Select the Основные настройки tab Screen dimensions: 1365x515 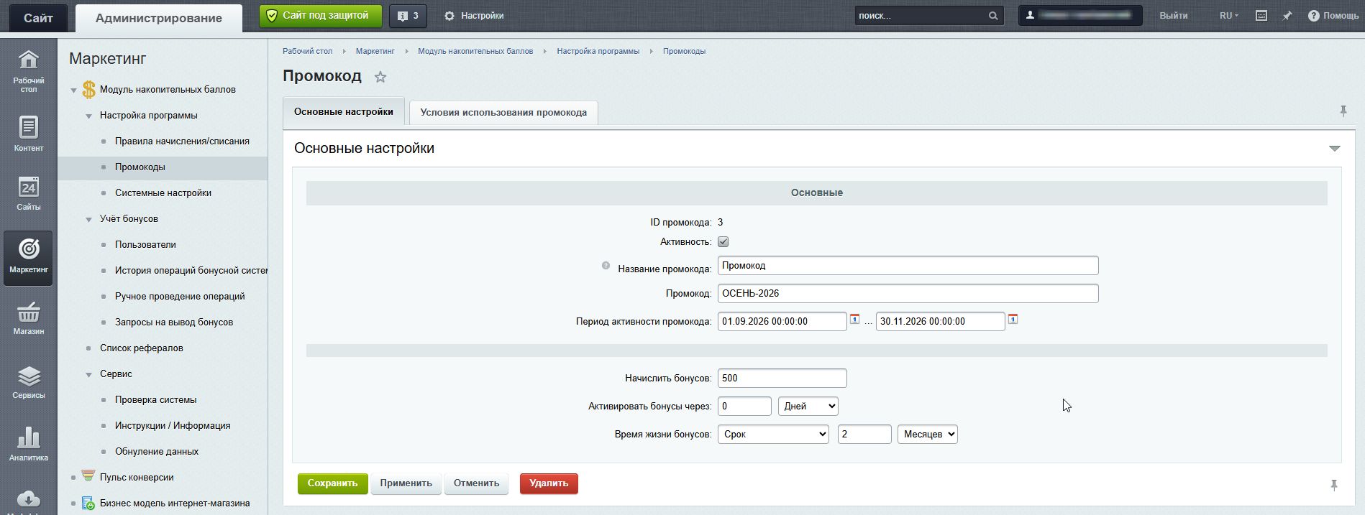[344, 112]
